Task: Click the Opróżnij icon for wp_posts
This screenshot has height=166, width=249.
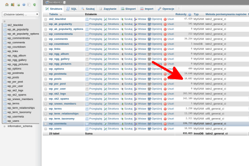Action: [x=149, y=79]
